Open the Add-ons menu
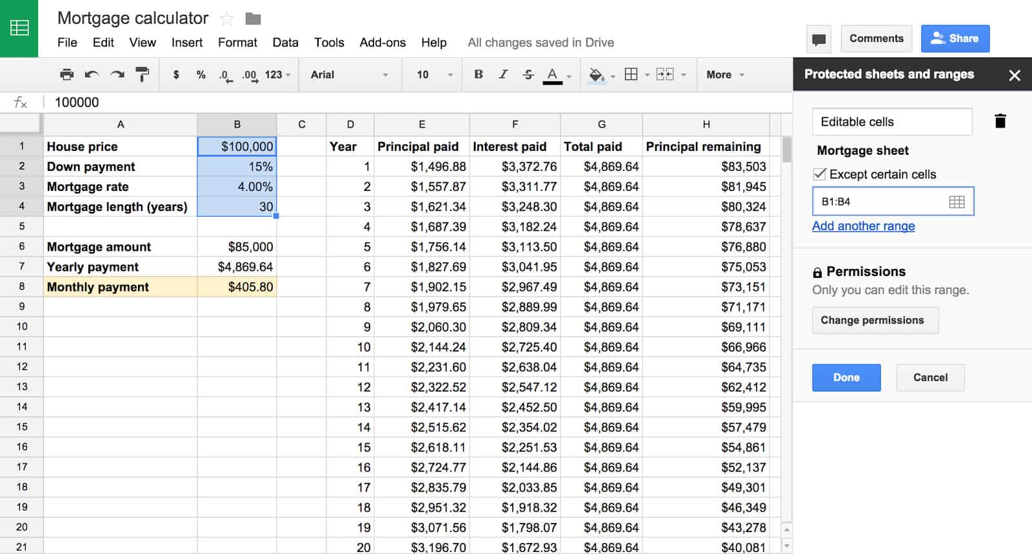 coord(382,43)
